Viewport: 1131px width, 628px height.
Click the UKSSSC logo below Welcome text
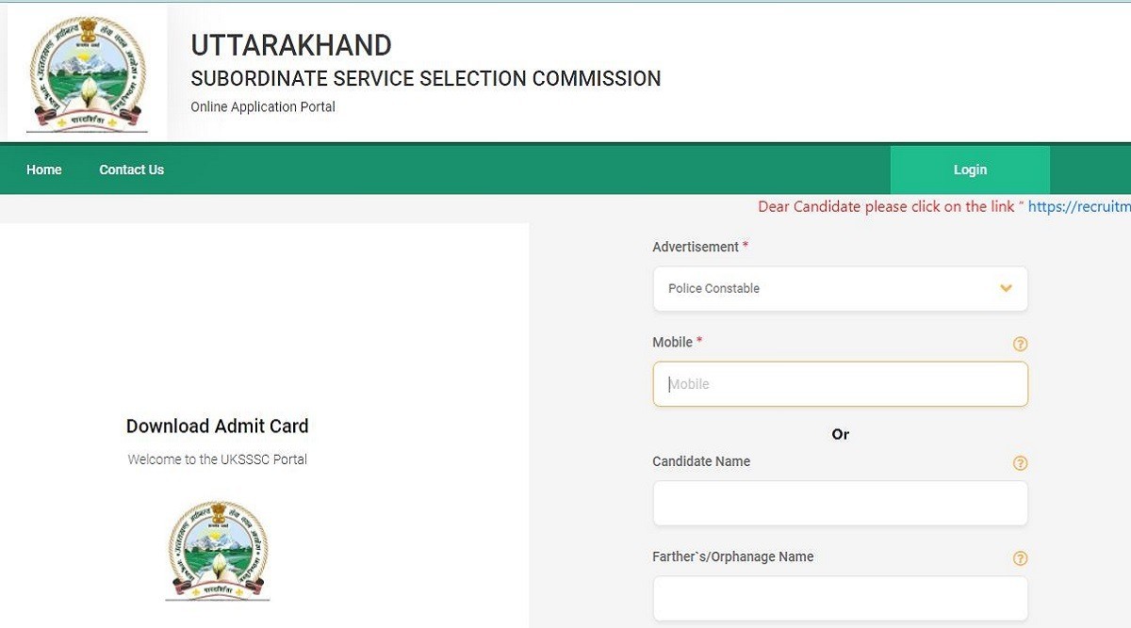(218, 550)
